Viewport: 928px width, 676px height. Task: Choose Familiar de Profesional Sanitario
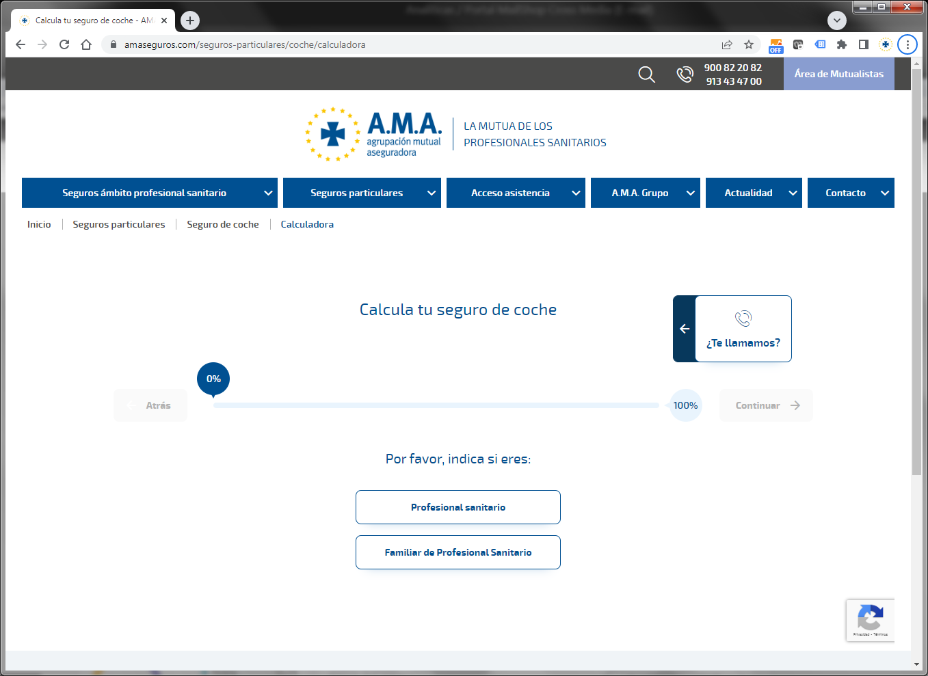pyautogui.click(x=458, y=552)
